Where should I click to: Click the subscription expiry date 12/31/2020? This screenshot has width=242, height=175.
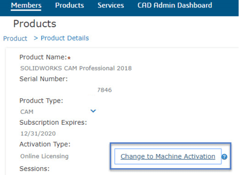pyautogui.click(x=38, y=134)
